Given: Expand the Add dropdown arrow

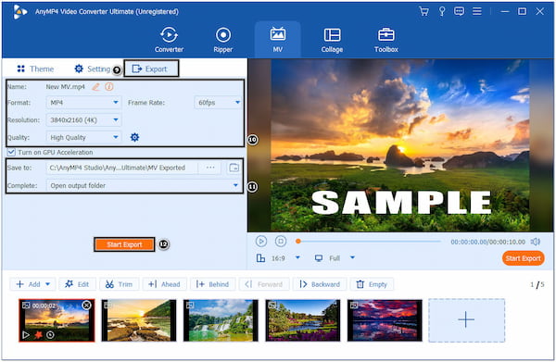Looking at the screenshot, I should click(x=48, y=284).
